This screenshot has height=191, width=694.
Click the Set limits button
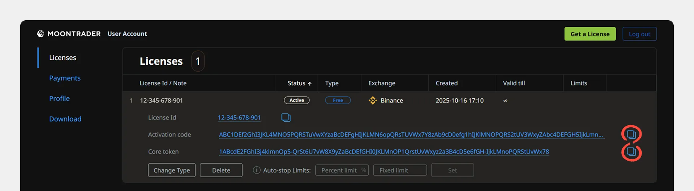(x=452, y=170)
